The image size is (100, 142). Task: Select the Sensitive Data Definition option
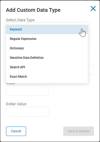(x=47, y=58)
